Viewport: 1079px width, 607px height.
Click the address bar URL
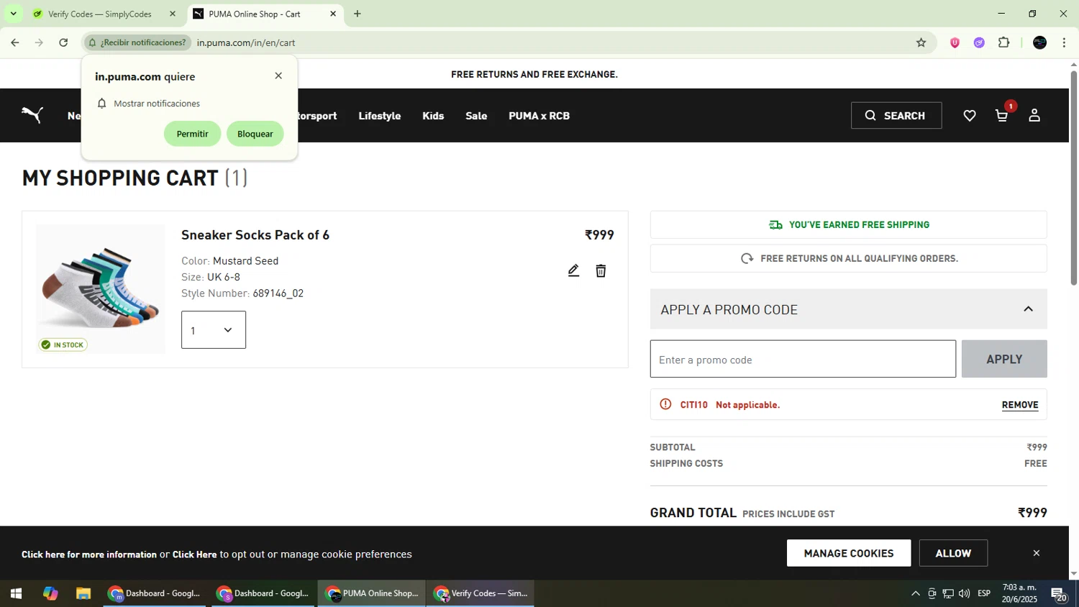click(x=246, y=42)
